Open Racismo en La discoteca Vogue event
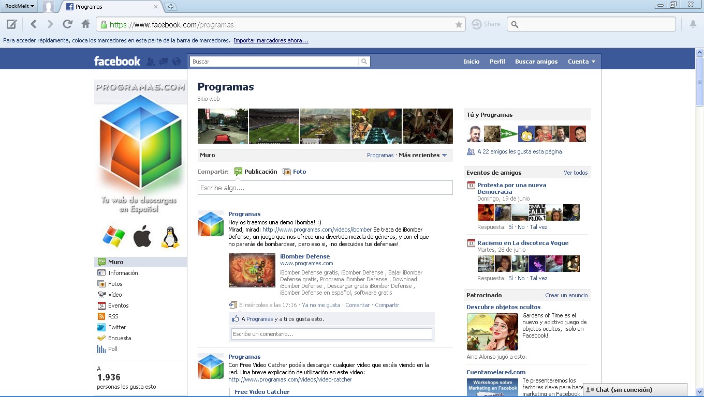The image size is (704, 397). point(523,243)
